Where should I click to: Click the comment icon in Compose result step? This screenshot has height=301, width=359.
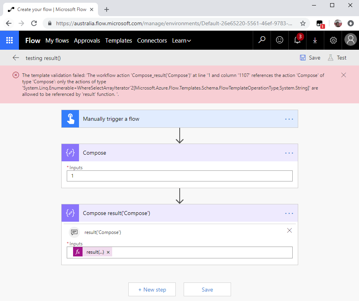pos(74,232)
